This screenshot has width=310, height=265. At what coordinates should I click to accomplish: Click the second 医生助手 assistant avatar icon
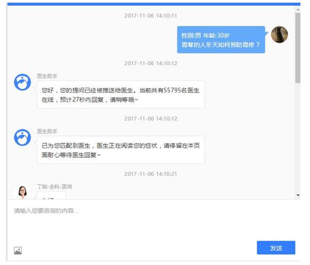(22, 138)
